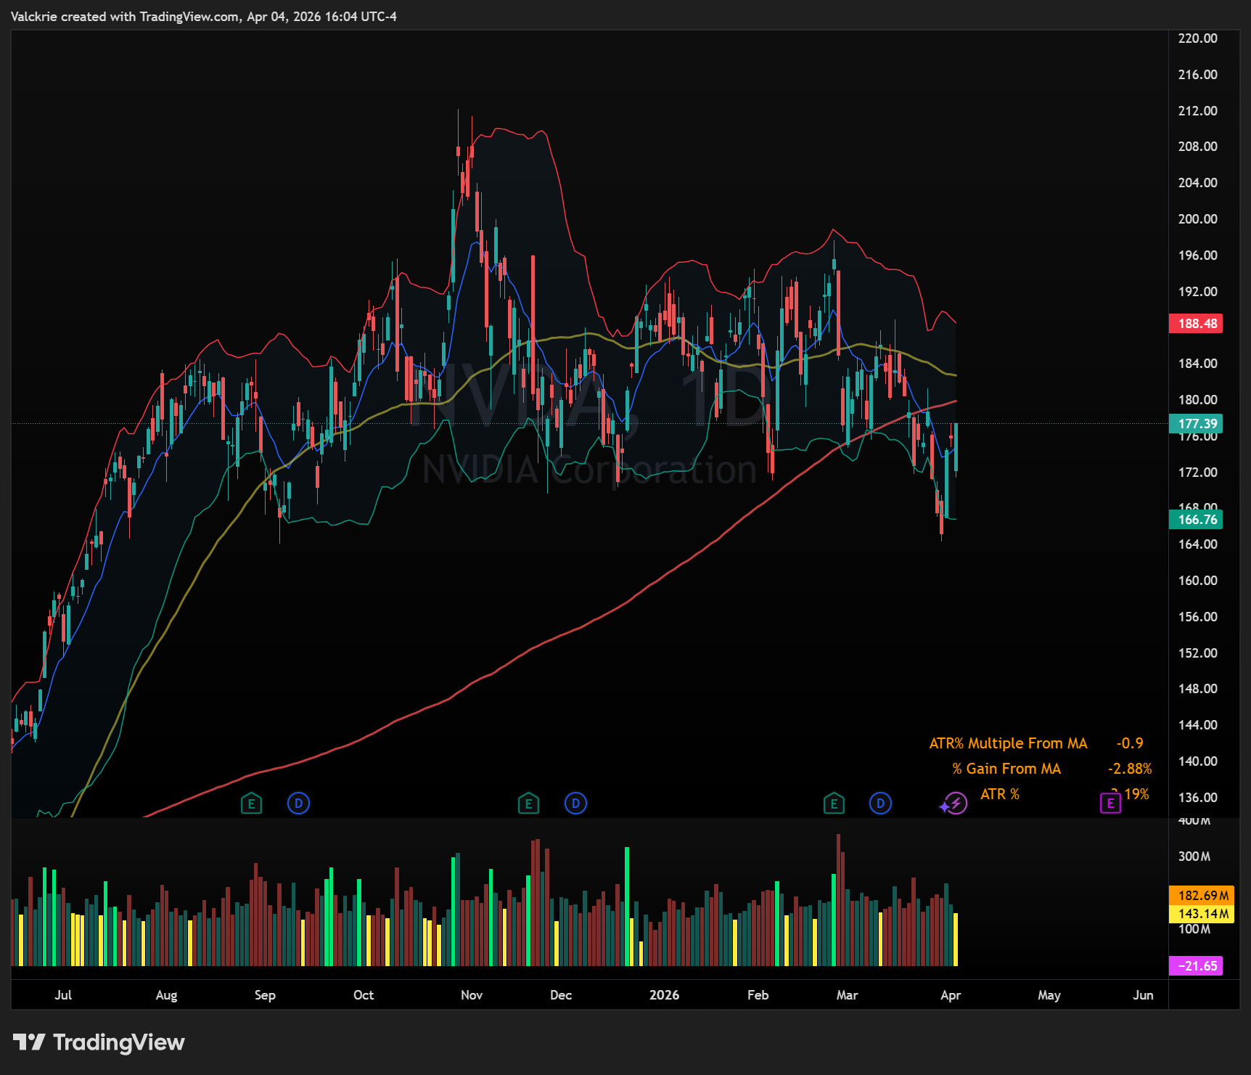Click the 196.00 price axis tick
This screenshot has width=1251, height=1075.
click(1197, 256)
